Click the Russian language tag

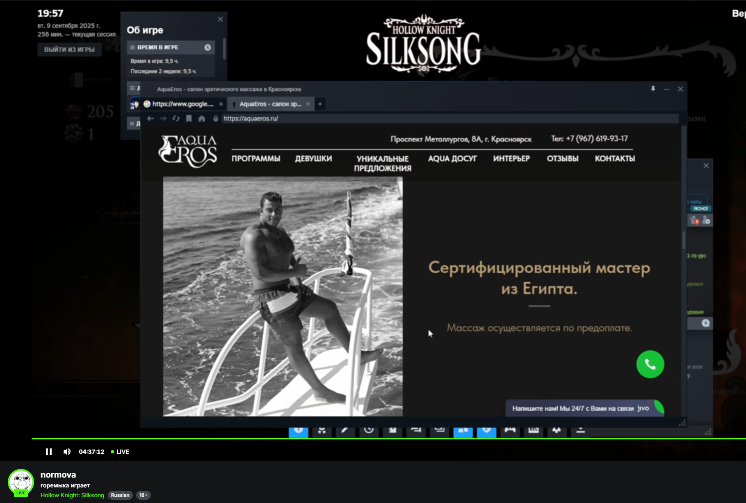pyautogui.click(x=120, y=495)
